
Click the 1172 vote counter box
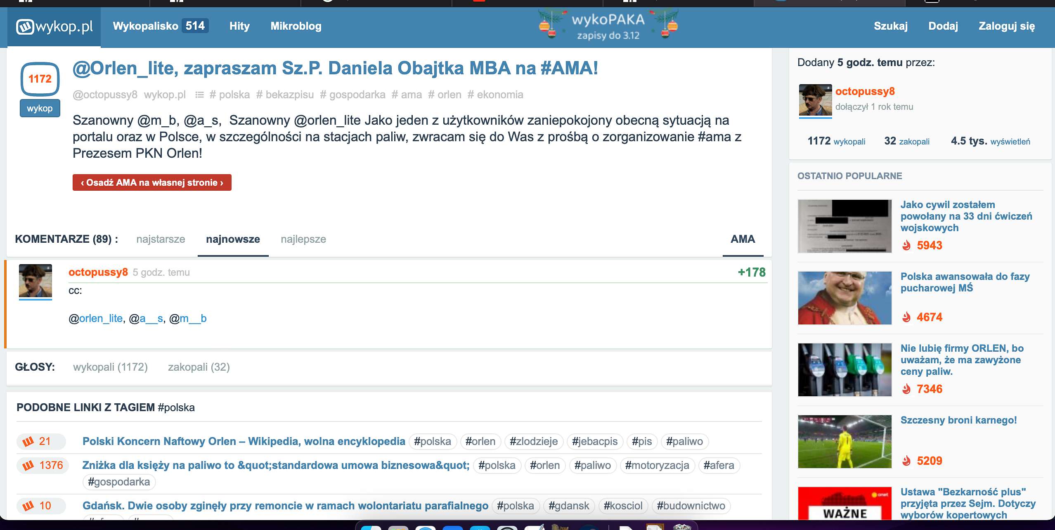[40, 79]
